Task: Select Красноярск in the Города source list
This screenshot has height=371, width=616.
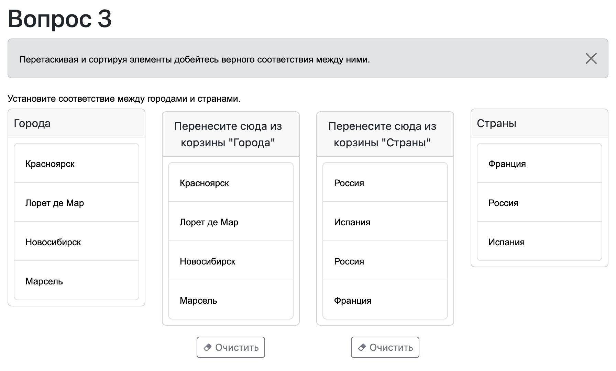Action: pyautogui.click(x=76, y=164)
